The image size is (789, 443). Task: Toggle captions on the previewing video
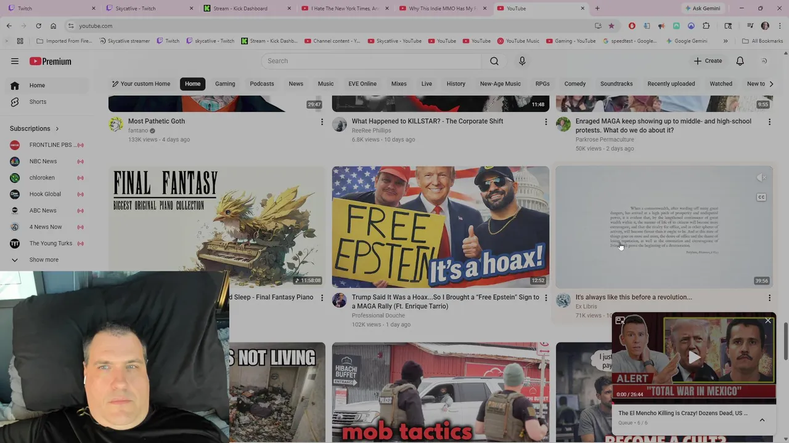tap(761, 198)
